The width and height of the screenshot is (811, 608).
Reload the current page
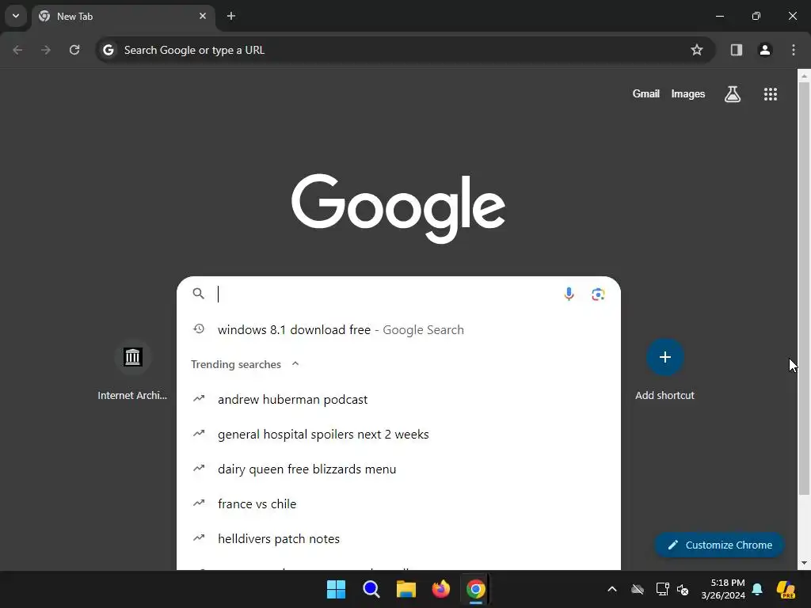[x=74, y=50]
